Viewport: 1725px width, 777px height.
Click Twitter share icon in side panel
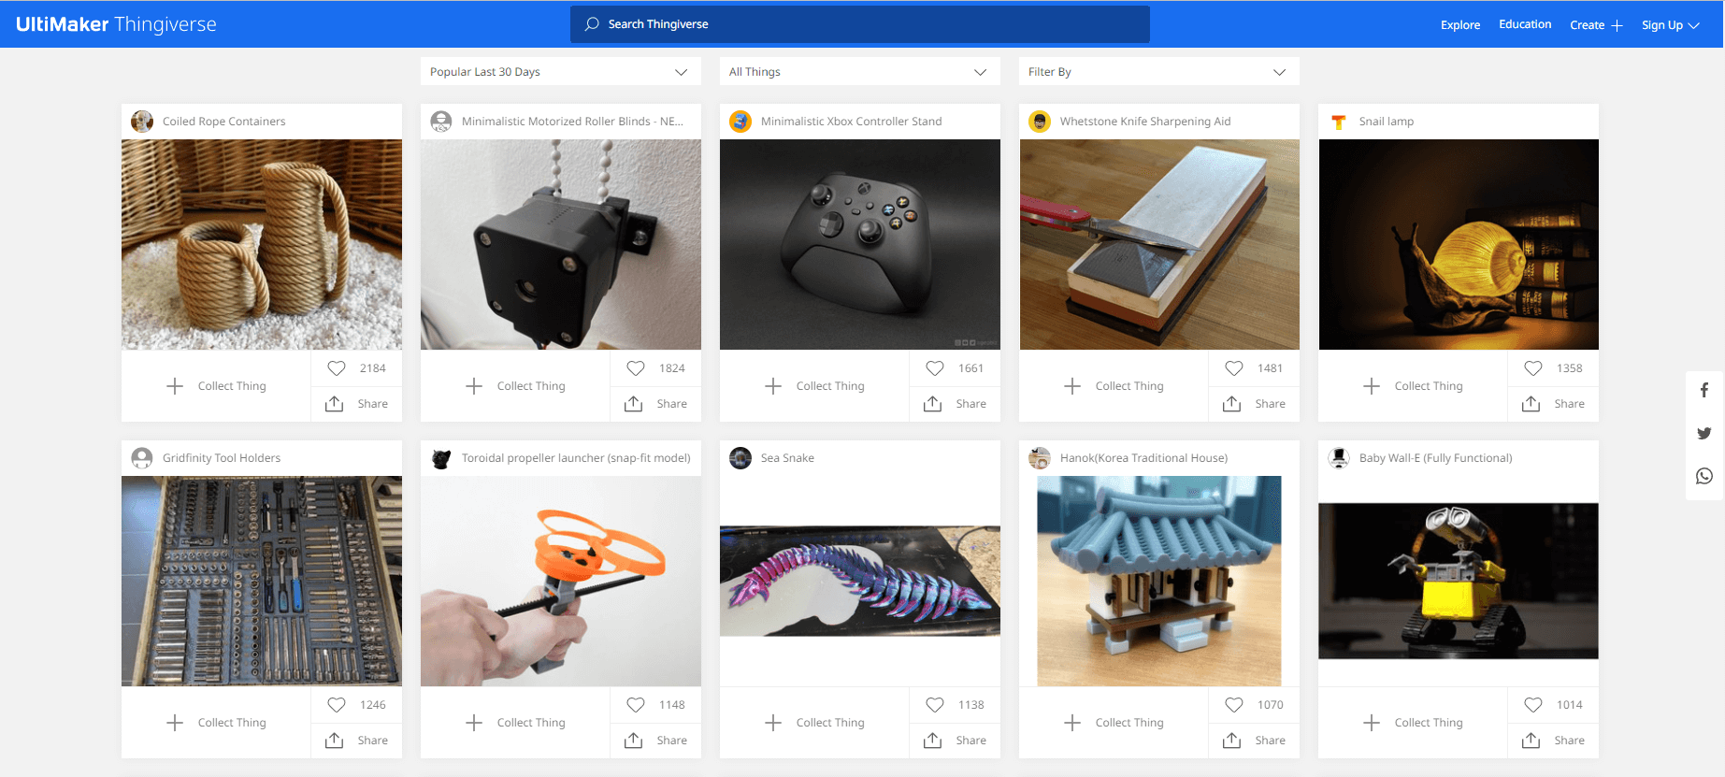[1704, 433]
